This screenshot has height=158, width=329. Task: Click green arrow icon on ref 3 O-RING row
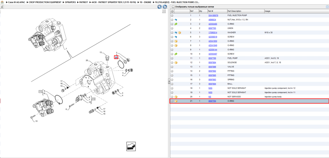coord(176,24)
